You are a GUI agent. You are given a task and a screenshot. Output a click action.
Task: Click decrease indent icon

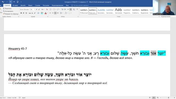click(62, 10)
